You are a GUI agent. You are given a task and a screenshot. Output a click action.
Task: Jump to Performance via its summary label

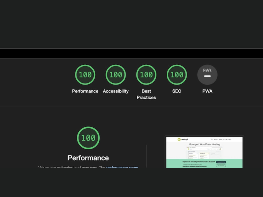(x=85, y=91)
